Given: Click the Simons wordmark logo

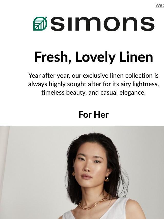Looking at the screenshot, I should [x=102, y=24].
